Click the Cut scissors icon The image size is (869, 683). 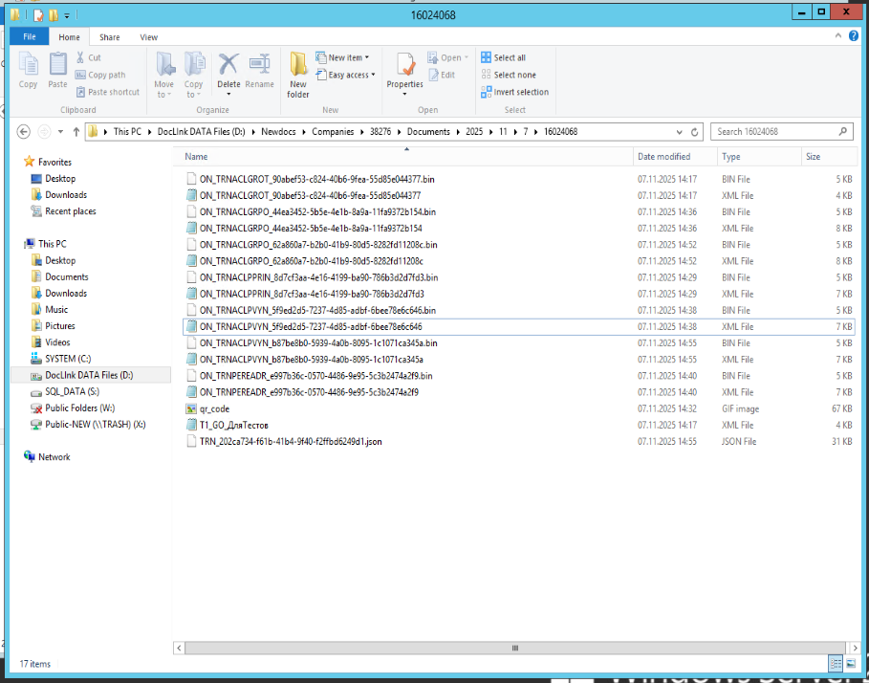pos(80,57)
